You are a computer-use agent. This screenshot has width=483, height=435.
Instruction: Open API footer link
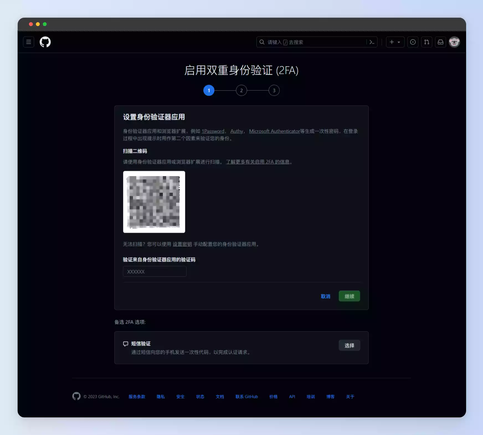click(x=292, y=397)
